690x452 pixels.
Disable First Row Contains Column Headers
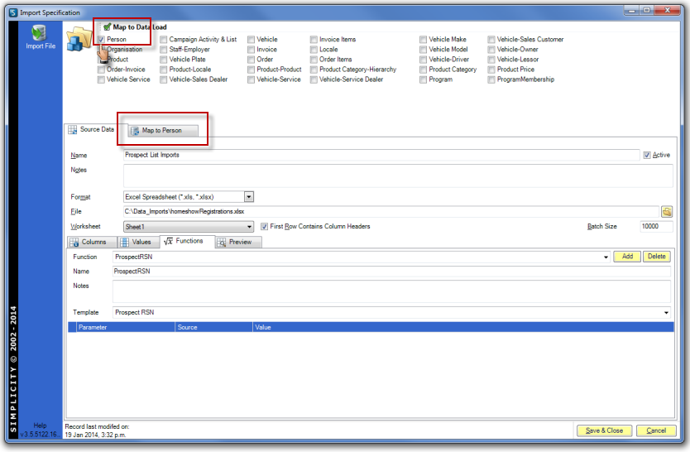click(x=263, y=227)
